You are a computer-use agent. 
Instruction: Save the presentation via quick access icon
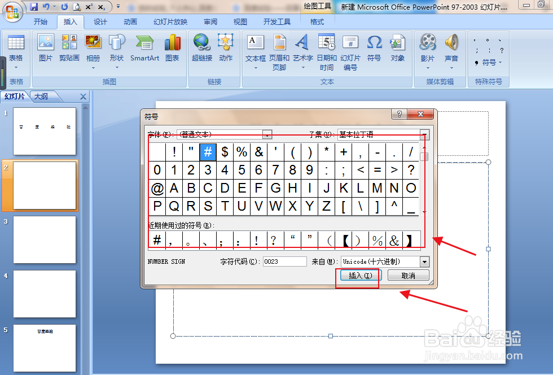(33, 7)
